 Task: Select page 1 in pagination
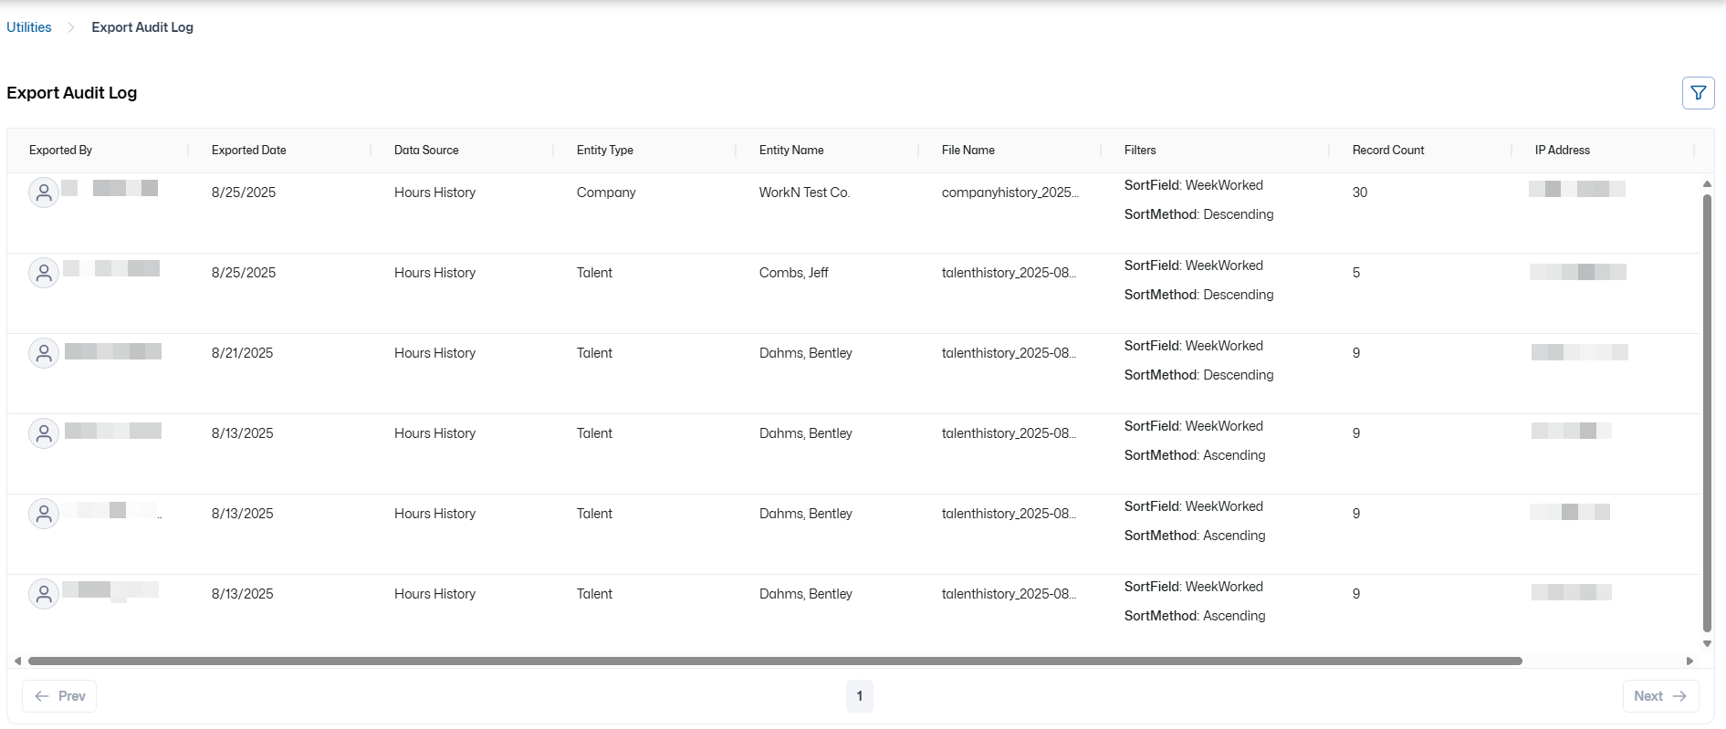tap(859, 696)
